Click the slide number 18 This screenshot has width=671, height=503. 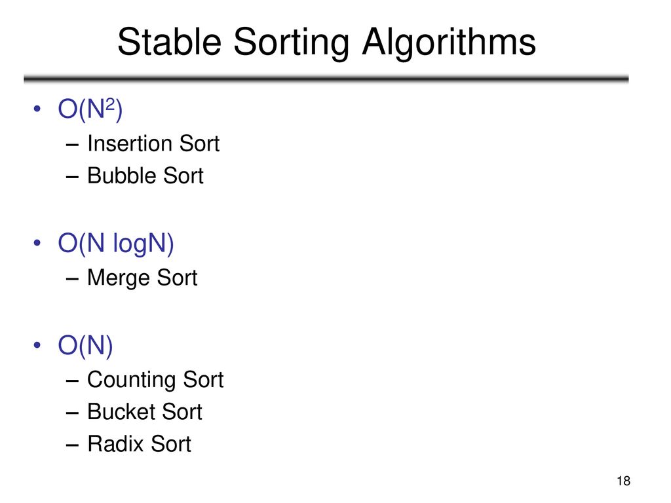click(x=624, y=481)
